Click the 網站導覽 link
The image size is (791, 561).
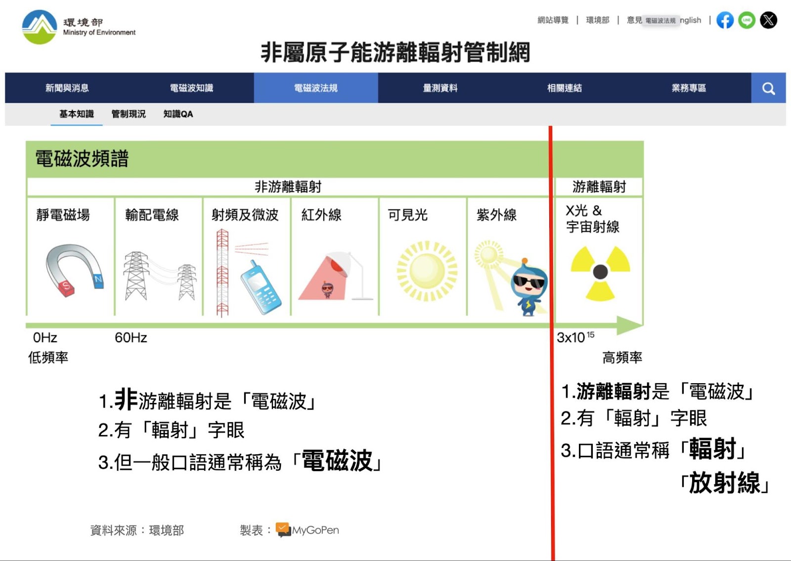pyautogui.click(x=553, y=20)
